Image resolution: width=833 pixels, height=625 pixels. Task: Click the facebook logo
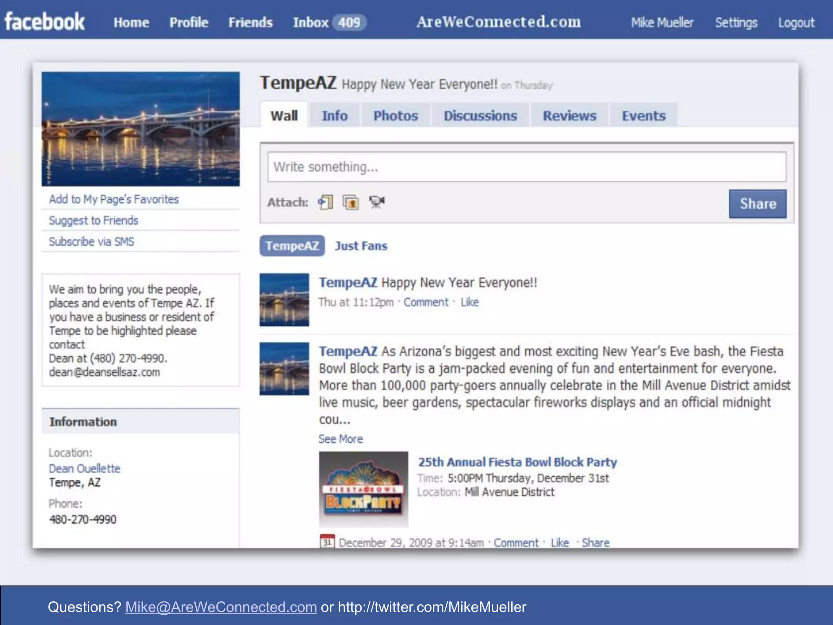click(45, 22)
